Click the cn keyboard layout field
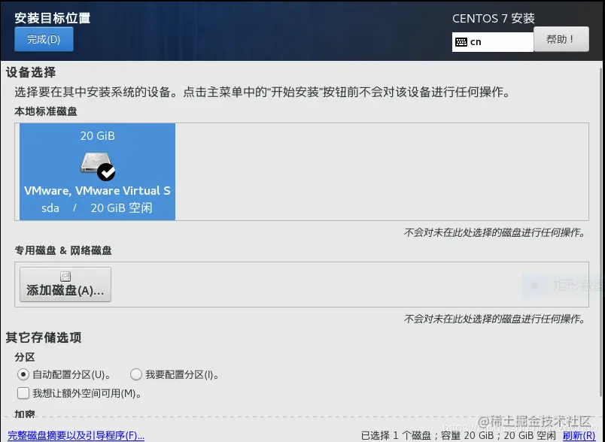The width and height of the screenshot is (605, 442). click(x=493, y=42)
